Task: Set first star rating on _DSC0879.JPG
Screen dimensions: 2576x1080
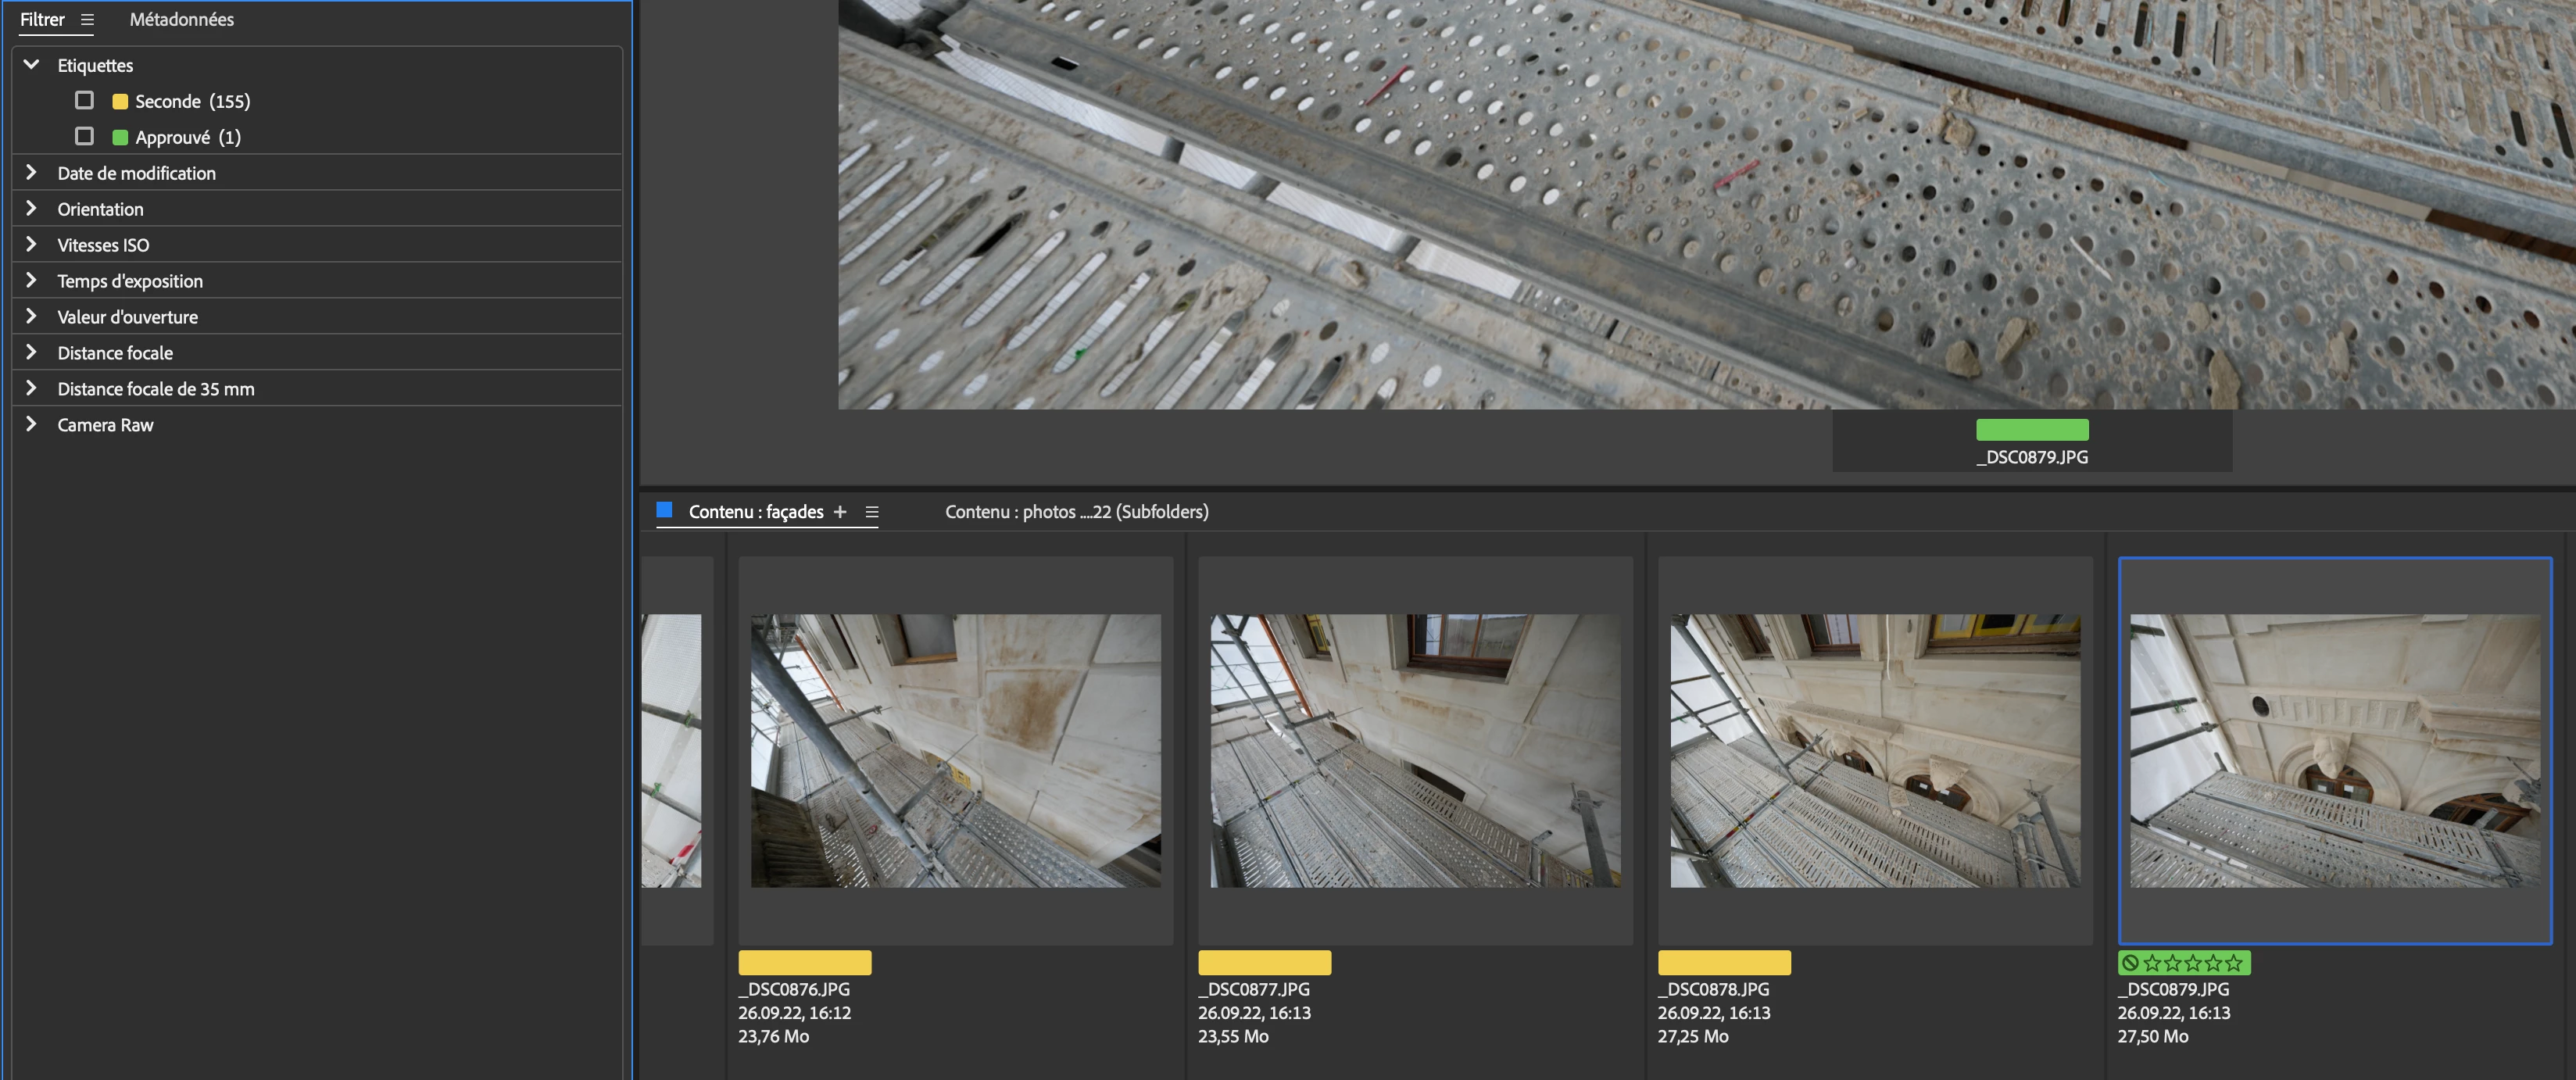Action: (x=2153, y=963)
